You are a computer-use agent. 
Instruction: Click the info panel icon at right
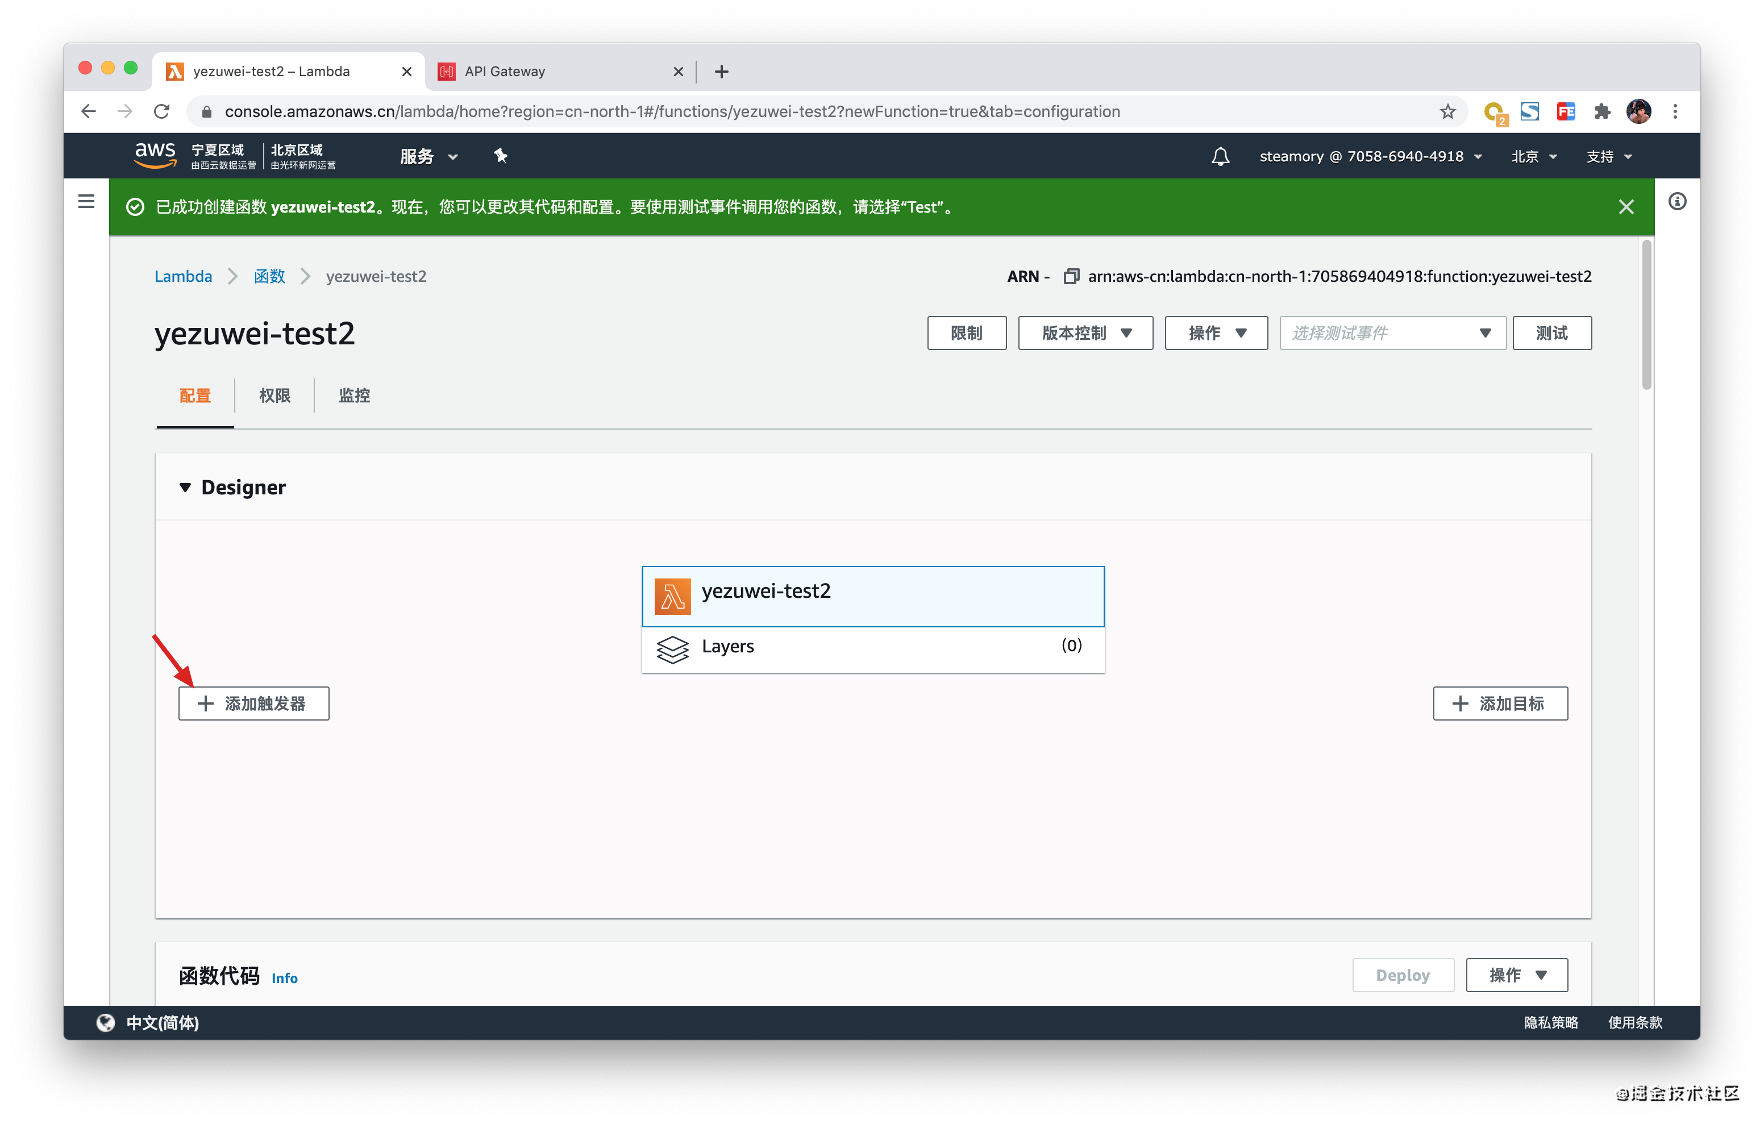coord(1677,202)
